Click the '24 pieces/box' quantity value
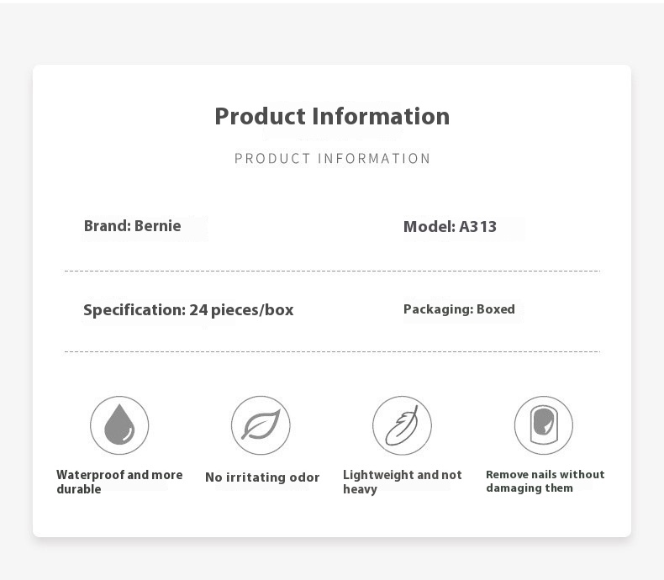Viewport: 664px width, 580px height. coord(241,310)
